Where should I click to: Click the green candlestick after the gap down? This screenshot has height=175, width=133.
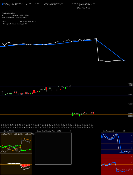point(73,115)
